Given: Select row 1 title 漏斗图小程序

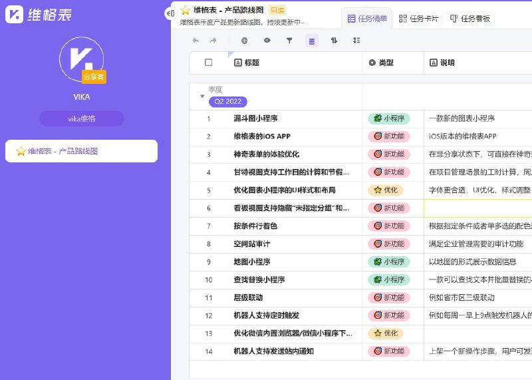Looking at the screenshot, I should 255,118.
